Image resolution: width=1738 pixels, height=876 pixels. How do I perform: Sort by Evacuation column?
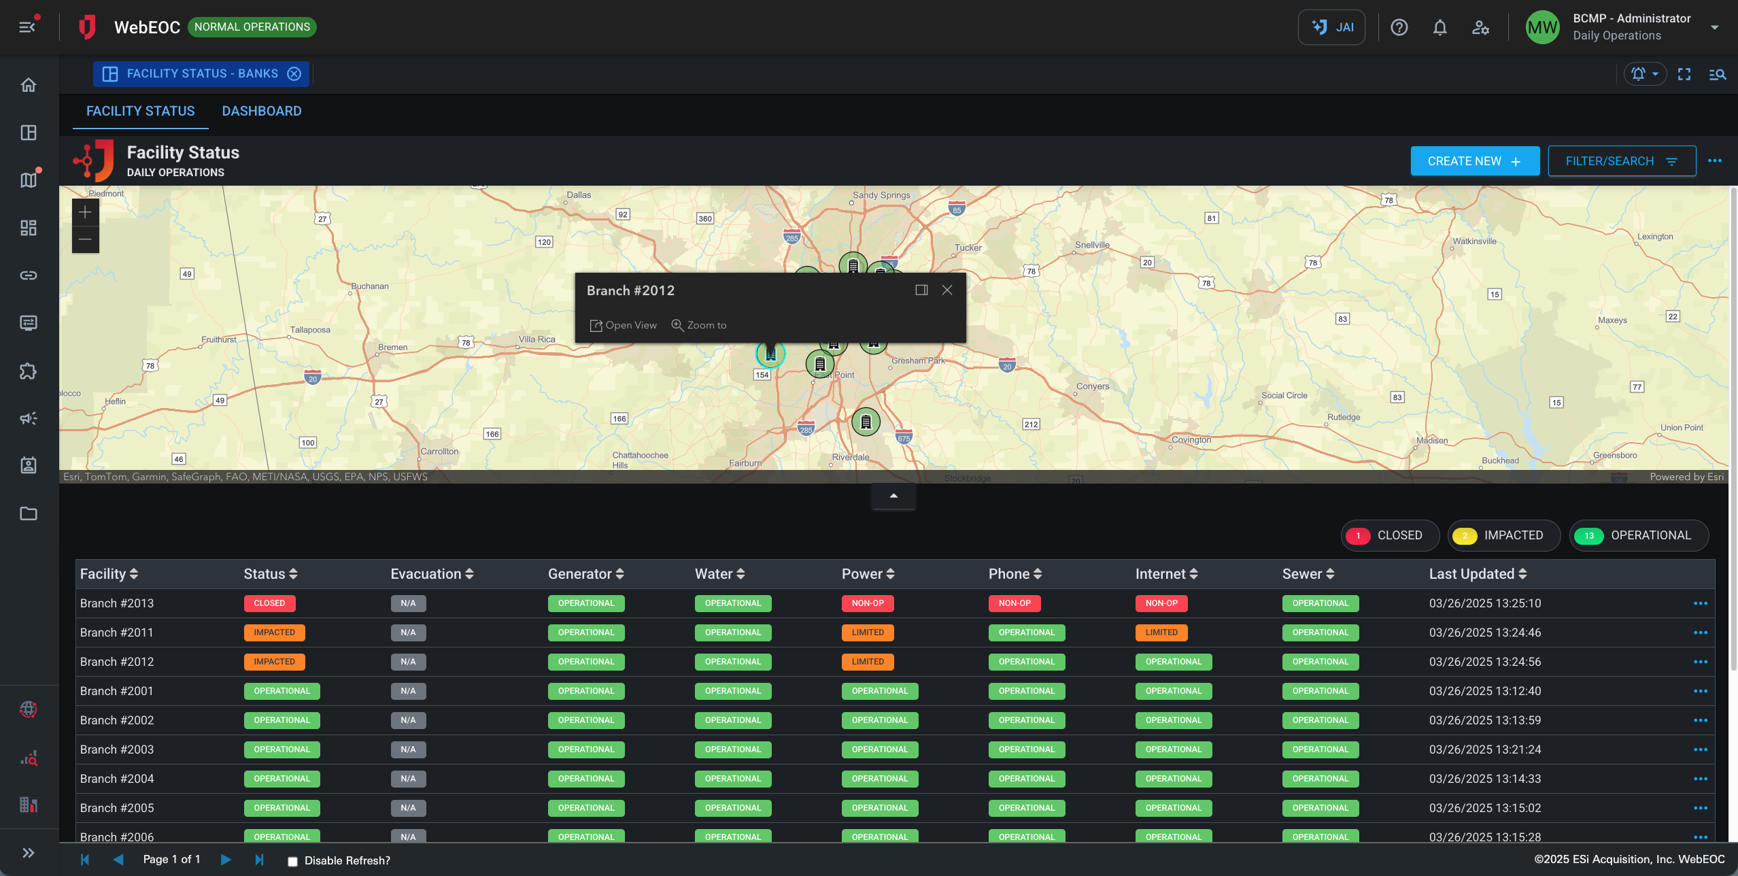[x=432, y=574]
